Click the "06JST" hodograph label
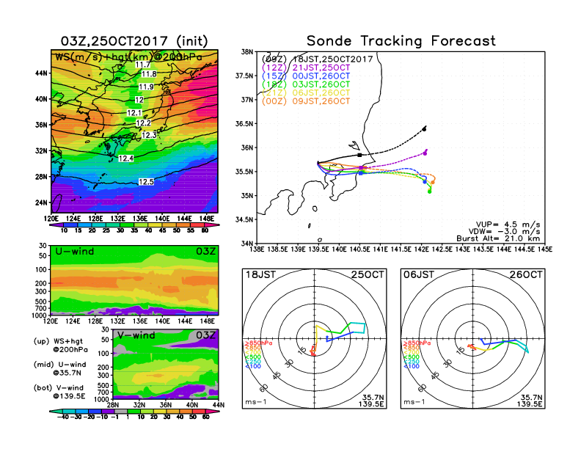 [x=419, y=274]
